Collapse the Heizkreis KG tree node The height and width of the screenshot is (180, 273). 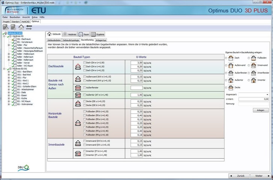click(x=4, y=36)
